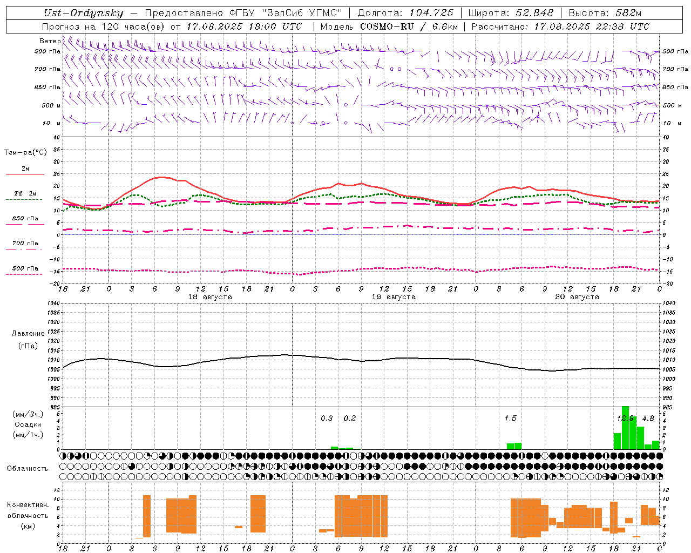Image resolution: width=691 pixels, height=553 pixels.
Task: Click the 12.9 precipitation value
Action: coord(625,418)
